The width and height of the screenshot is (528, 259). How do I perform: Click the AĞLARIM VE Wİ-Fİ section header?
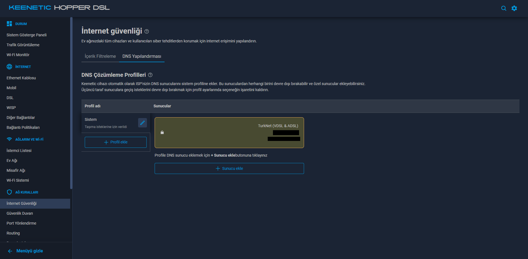[29, 140]
